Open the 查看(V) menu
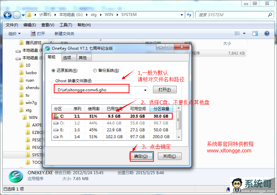The image size is (277, 195). [48, 25]
